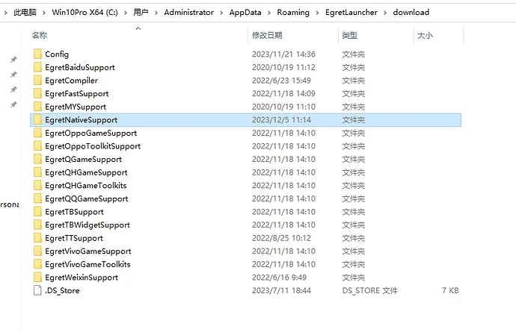This screenshot has height=332, width=516.
Task: Click the date 2023/11/21 14:36
Action: (x=283, y=54)
